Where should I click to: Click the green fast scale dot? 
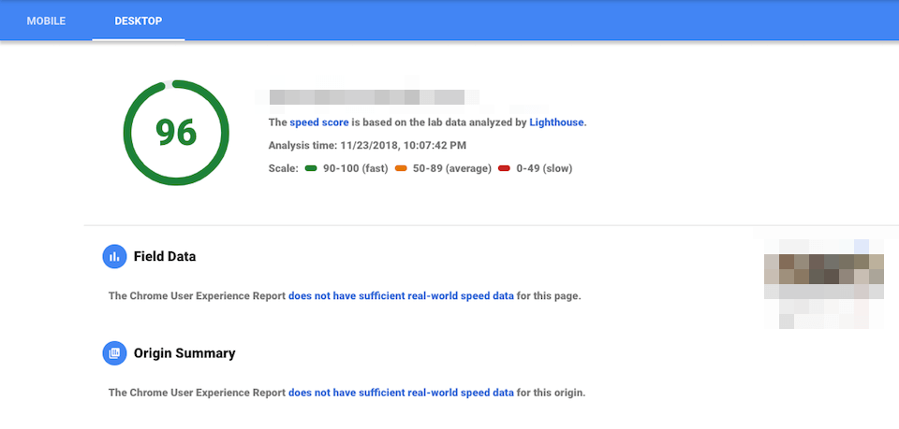[x=311, y=169]
